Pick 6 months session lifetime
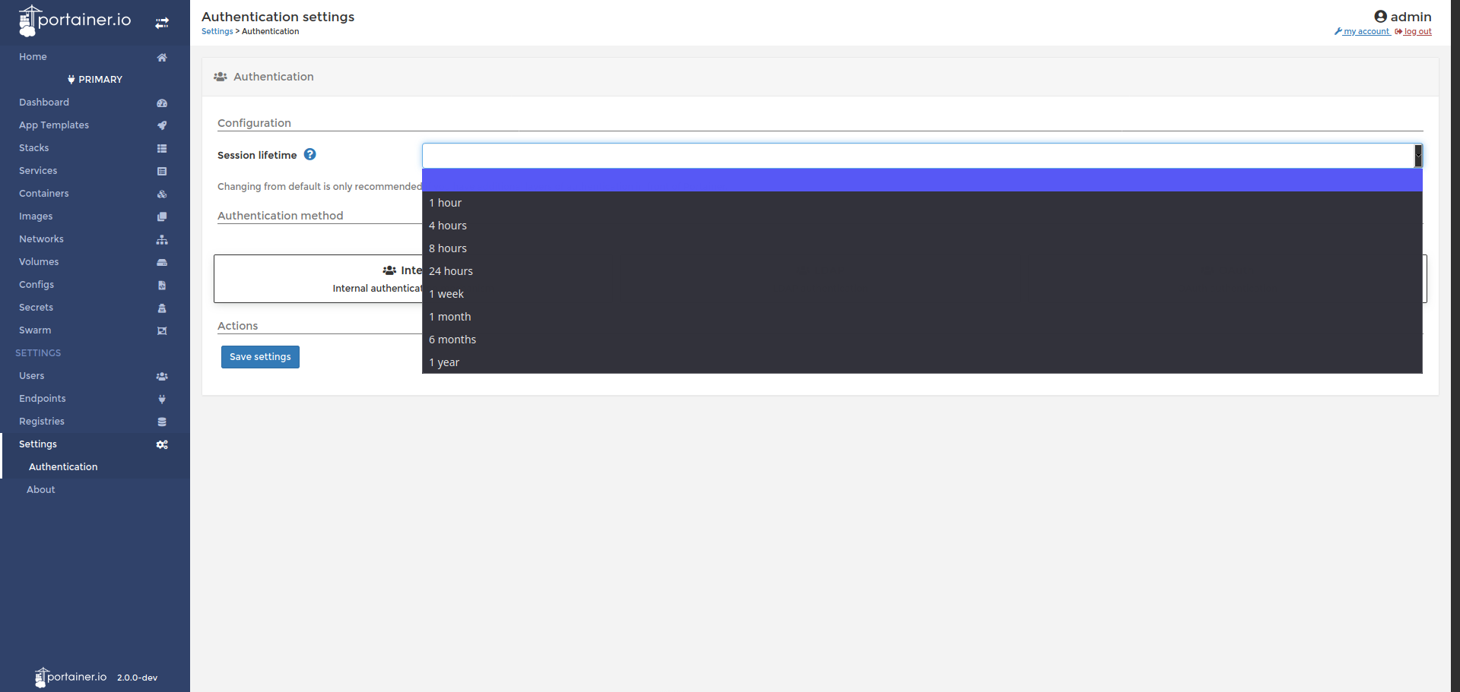This screenshot has height=692, width=1460. (x=452, y=339)
